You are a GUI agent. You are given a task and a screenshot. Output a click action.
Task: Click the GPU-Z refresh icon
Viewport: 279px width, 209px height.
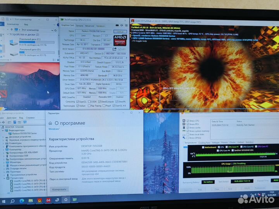122,26
